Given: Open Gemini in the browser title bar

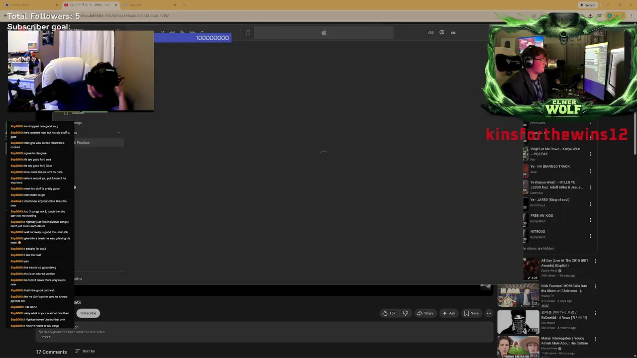Looking at the screenshot, I should (587, 5).
